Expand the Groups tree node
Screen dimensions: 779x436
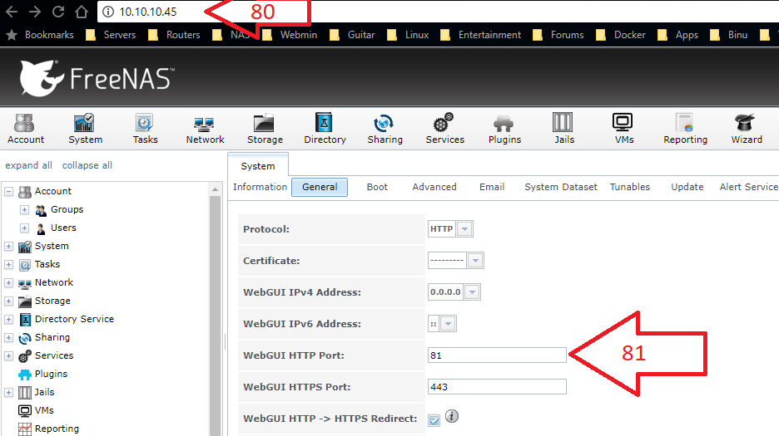coord(24,209)
